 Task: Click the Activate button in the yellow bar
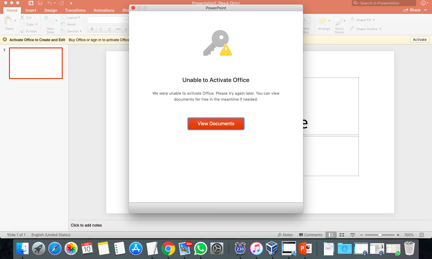pos(420,40)
